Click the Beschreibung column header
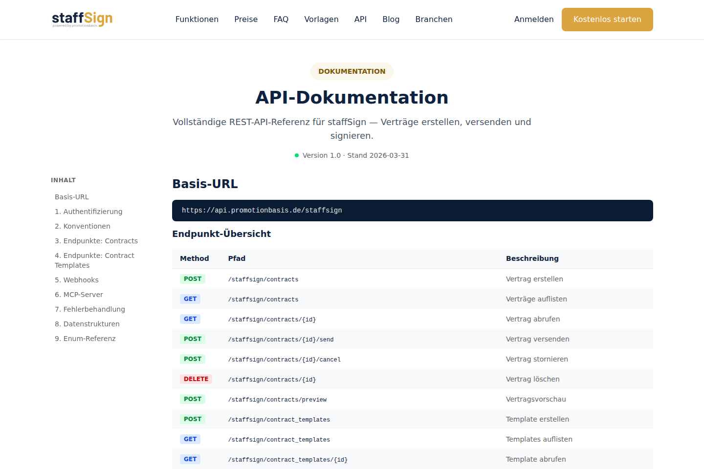The width and height of the screenshot is (704, 469). [x=532, y=258]
